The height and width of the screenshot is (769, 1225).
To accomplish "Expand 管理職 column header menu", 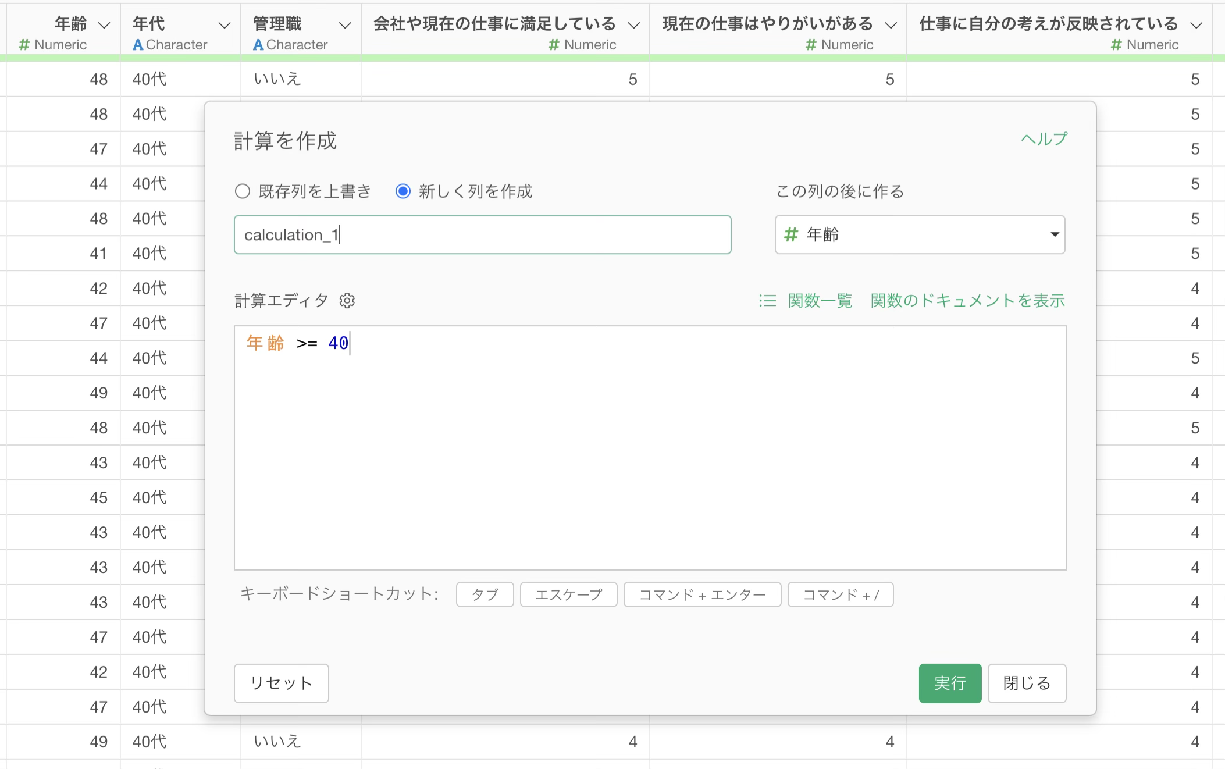I will tap(345, 25).
